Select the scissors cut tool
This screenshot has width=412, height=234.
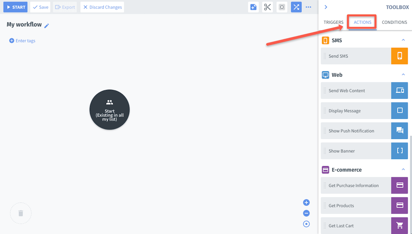tap(268, 7)
